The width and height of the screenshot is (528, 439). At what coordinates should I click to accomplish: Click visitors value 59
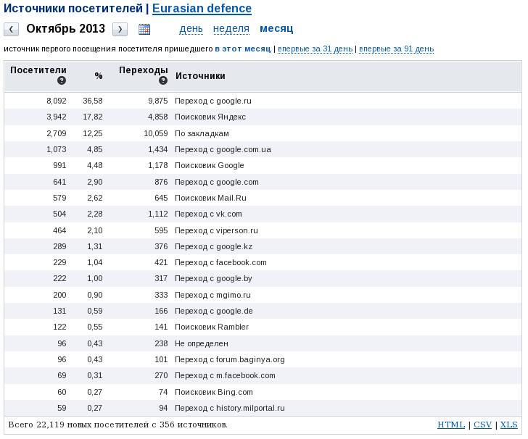pyautogui.click(x=62, y=408)
